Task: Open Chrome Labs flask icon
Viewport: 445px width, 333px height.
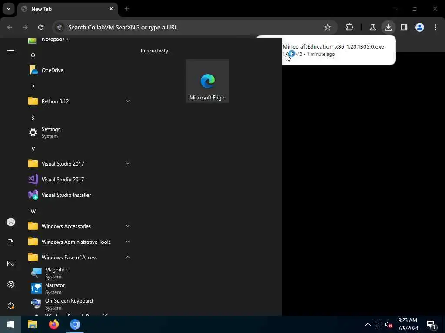Action: tap(372, 27)
